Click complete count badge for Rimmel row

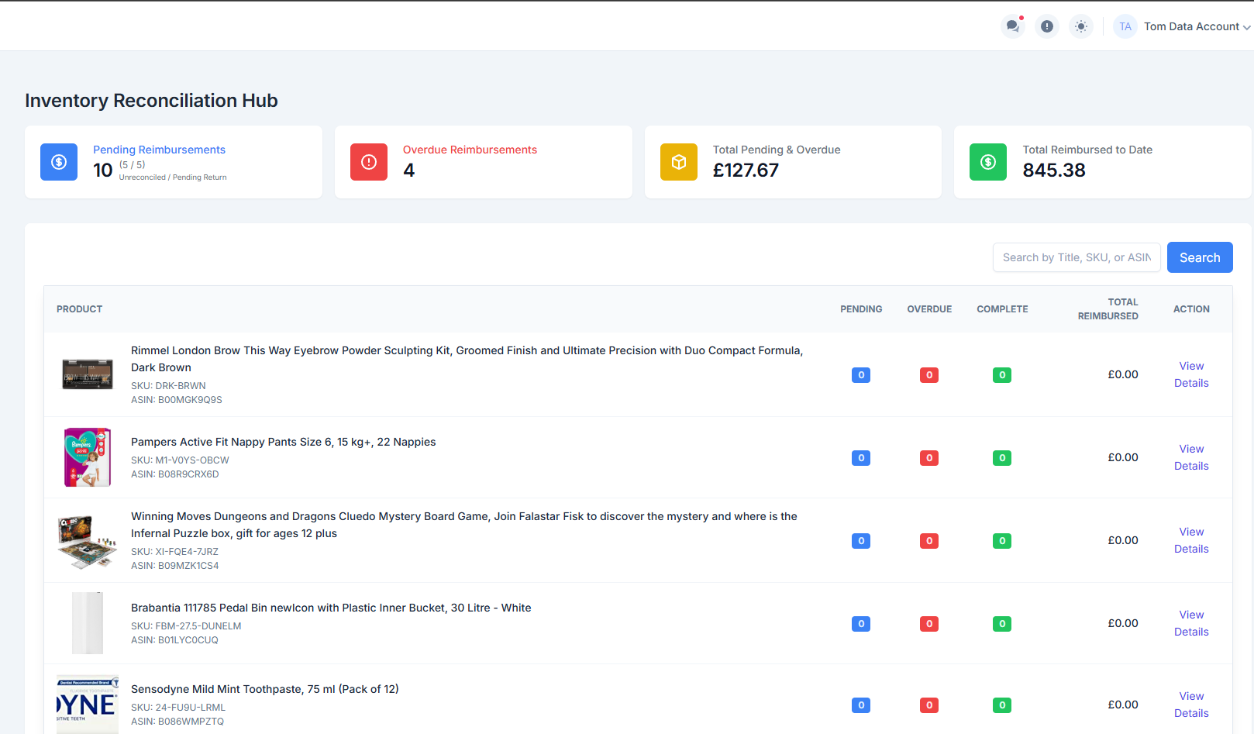point(1002,375)
